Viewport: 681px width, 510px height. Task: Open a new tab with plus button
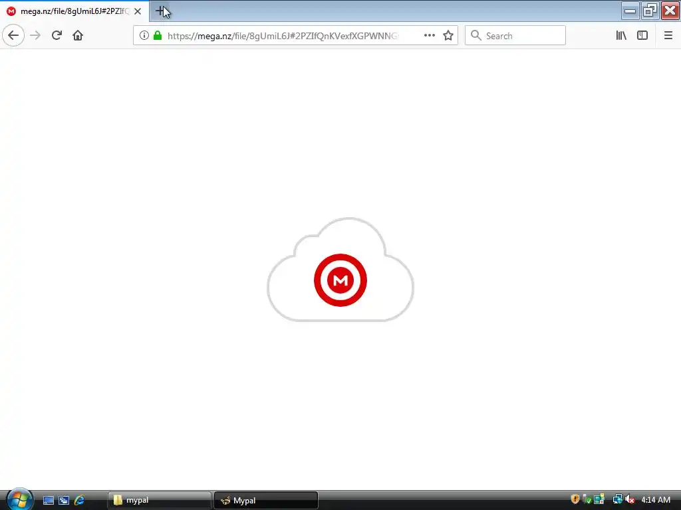point(160,11)
